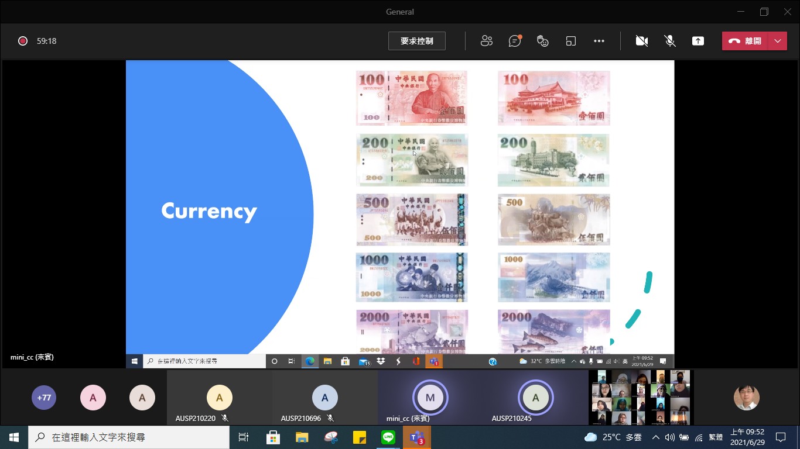Click the Mail icon in shared screen taskbar

(364, 361)
